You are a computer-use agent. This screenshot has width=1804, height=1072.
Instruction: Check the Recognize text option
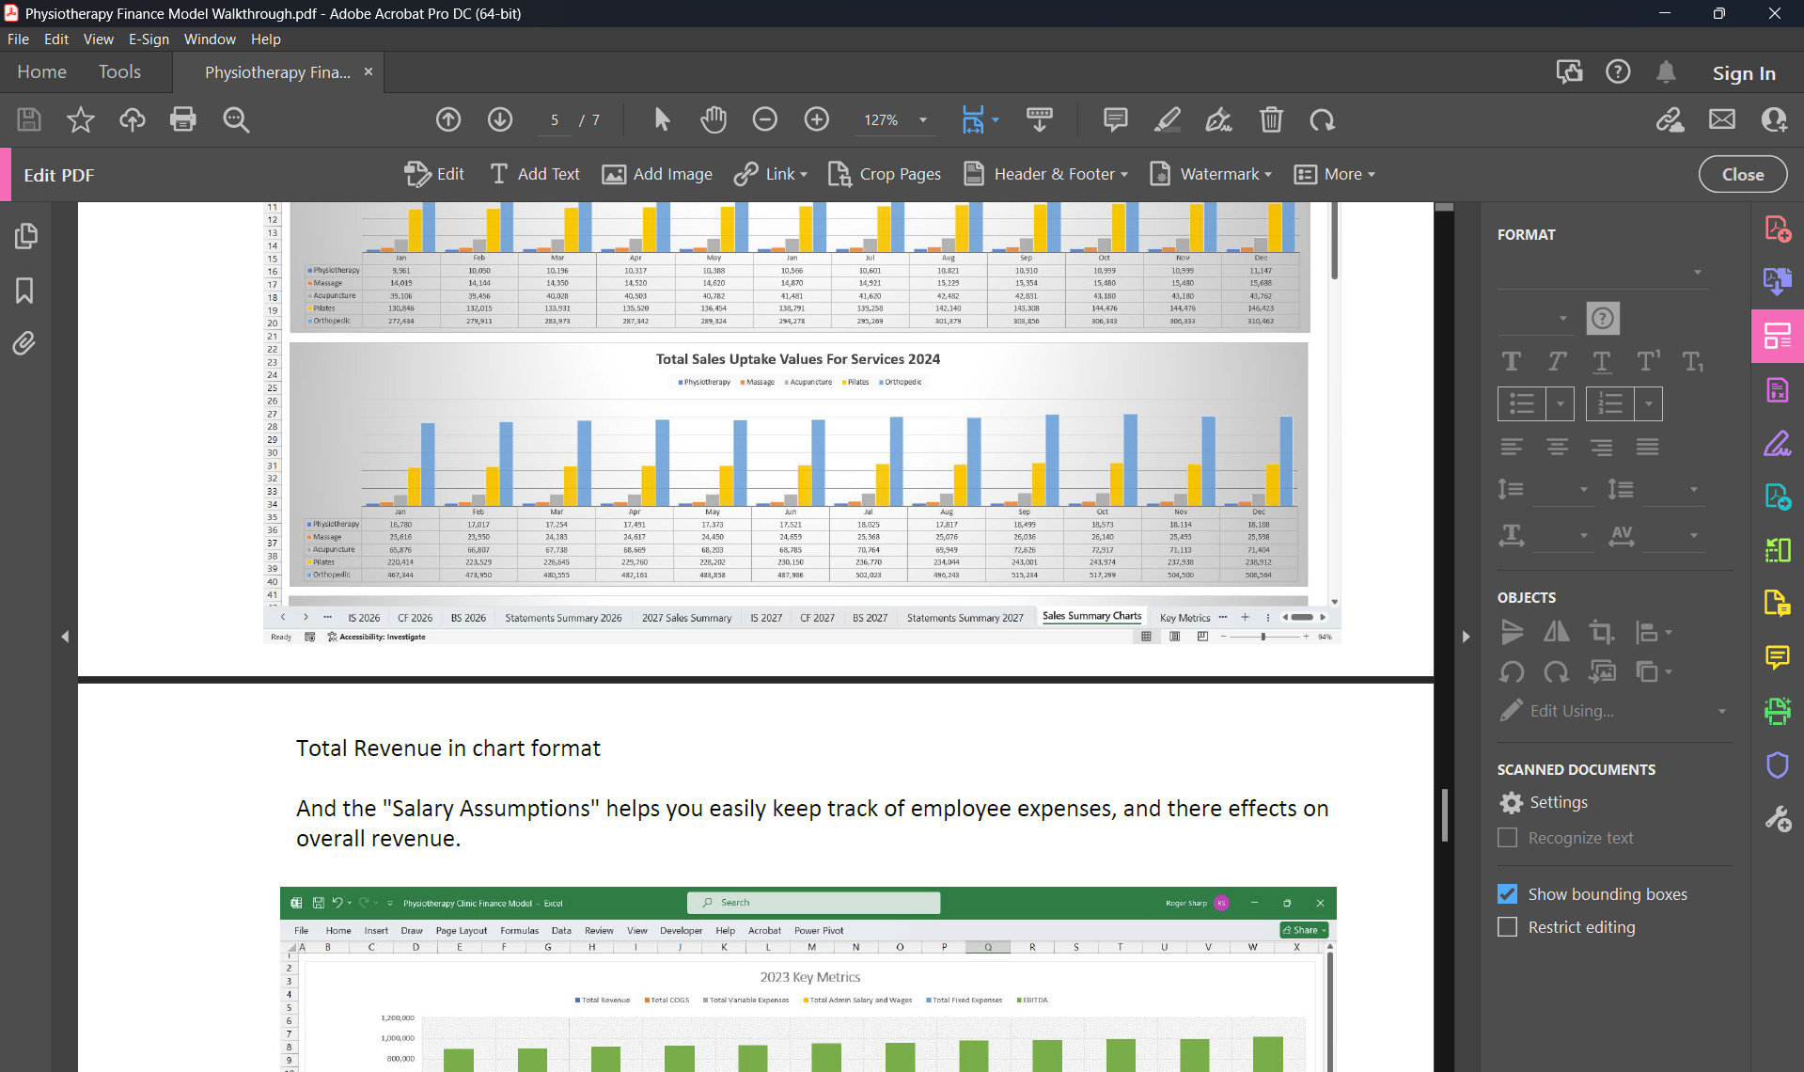pyautogui.click(x=1507, y=838)
